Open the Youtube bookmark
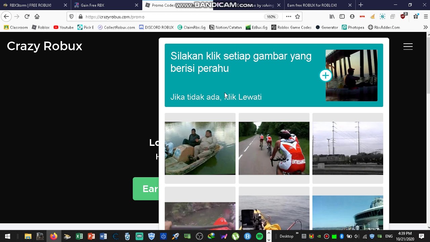430x242 pixels. 63,27
